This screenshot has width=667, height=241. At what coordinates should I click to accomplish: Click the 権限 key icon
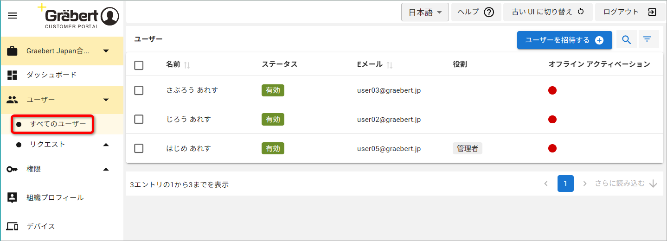click(x=13, y=170)
